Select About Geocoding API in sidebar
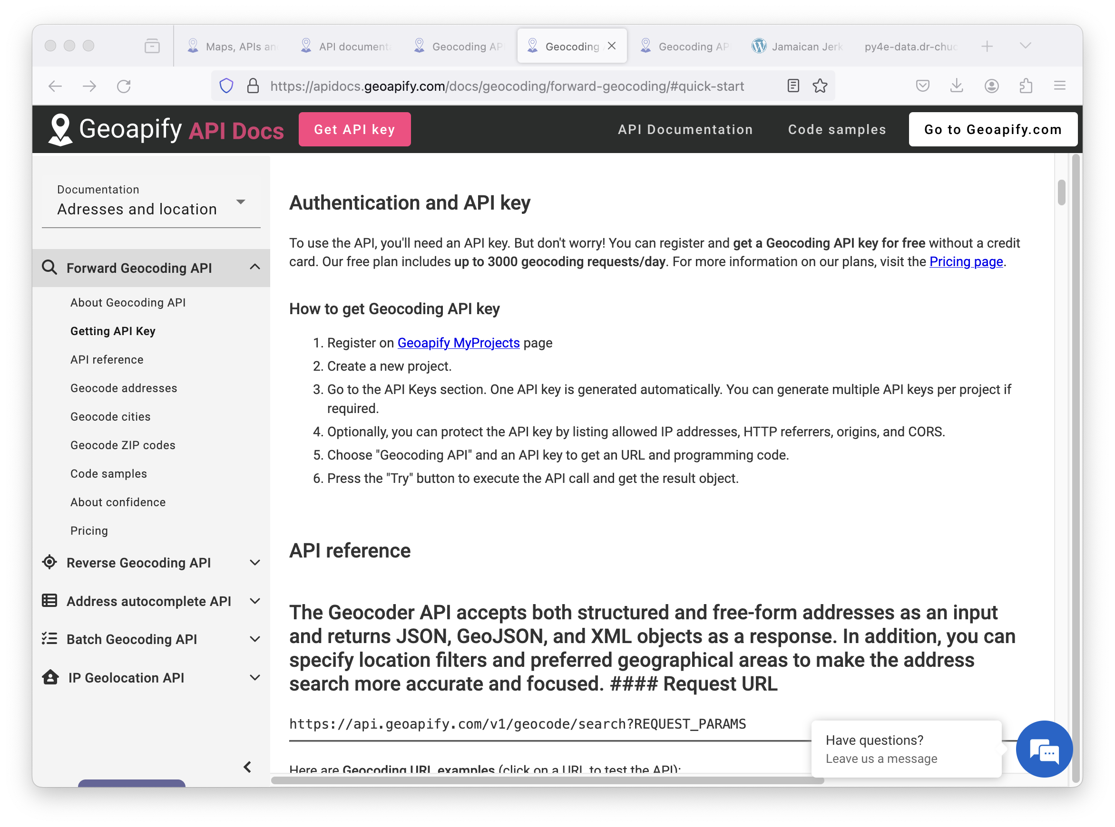Viewport: 1115px width, 827px height. click(x=128, y=302)
